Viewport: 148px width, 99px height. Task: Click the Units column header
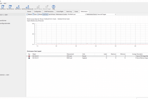[88, 54]
